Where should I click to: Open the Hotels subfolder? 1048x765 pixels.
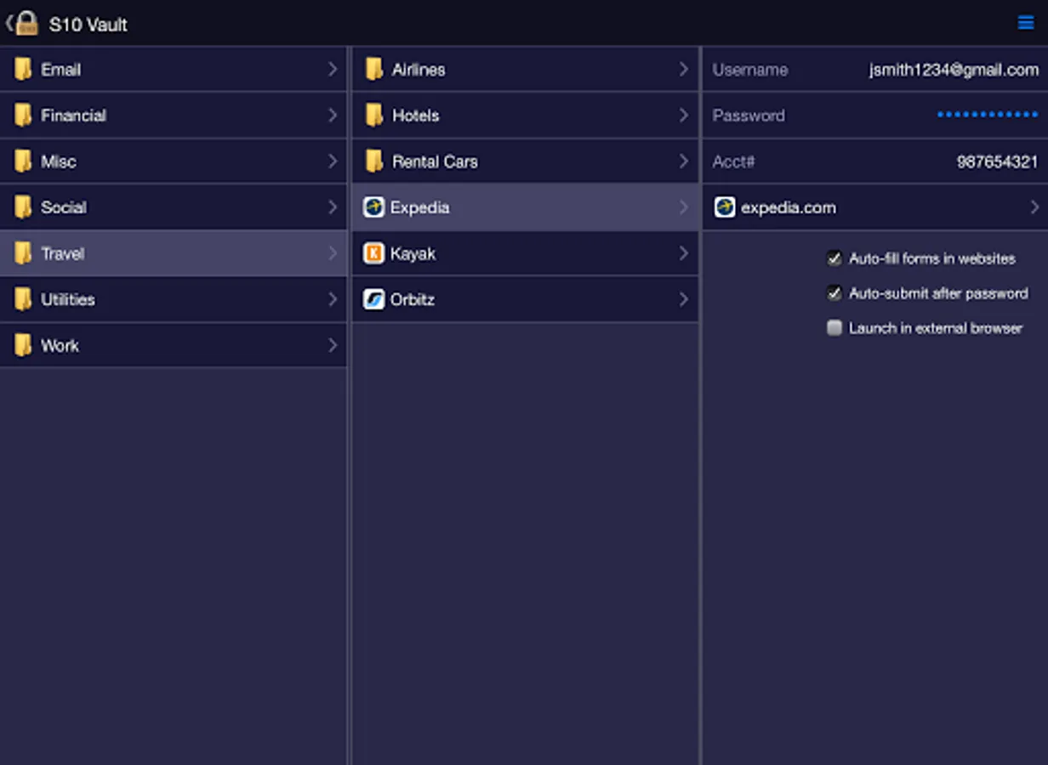coord(525,115)
